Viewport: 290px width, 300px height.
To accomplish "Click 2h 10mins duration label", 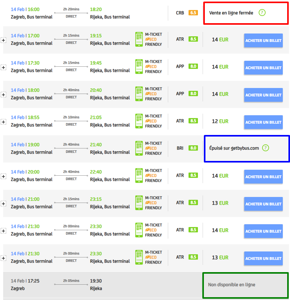I will pyautogui.click(x=71, y=117).
